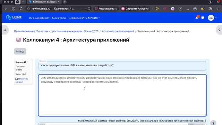Open the circular icon next to back arrow
222x125 pixels.
coord(14,9)
